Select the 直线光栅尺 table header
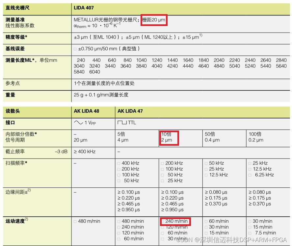This screenshot has width=292, height=246. point(16,8)
